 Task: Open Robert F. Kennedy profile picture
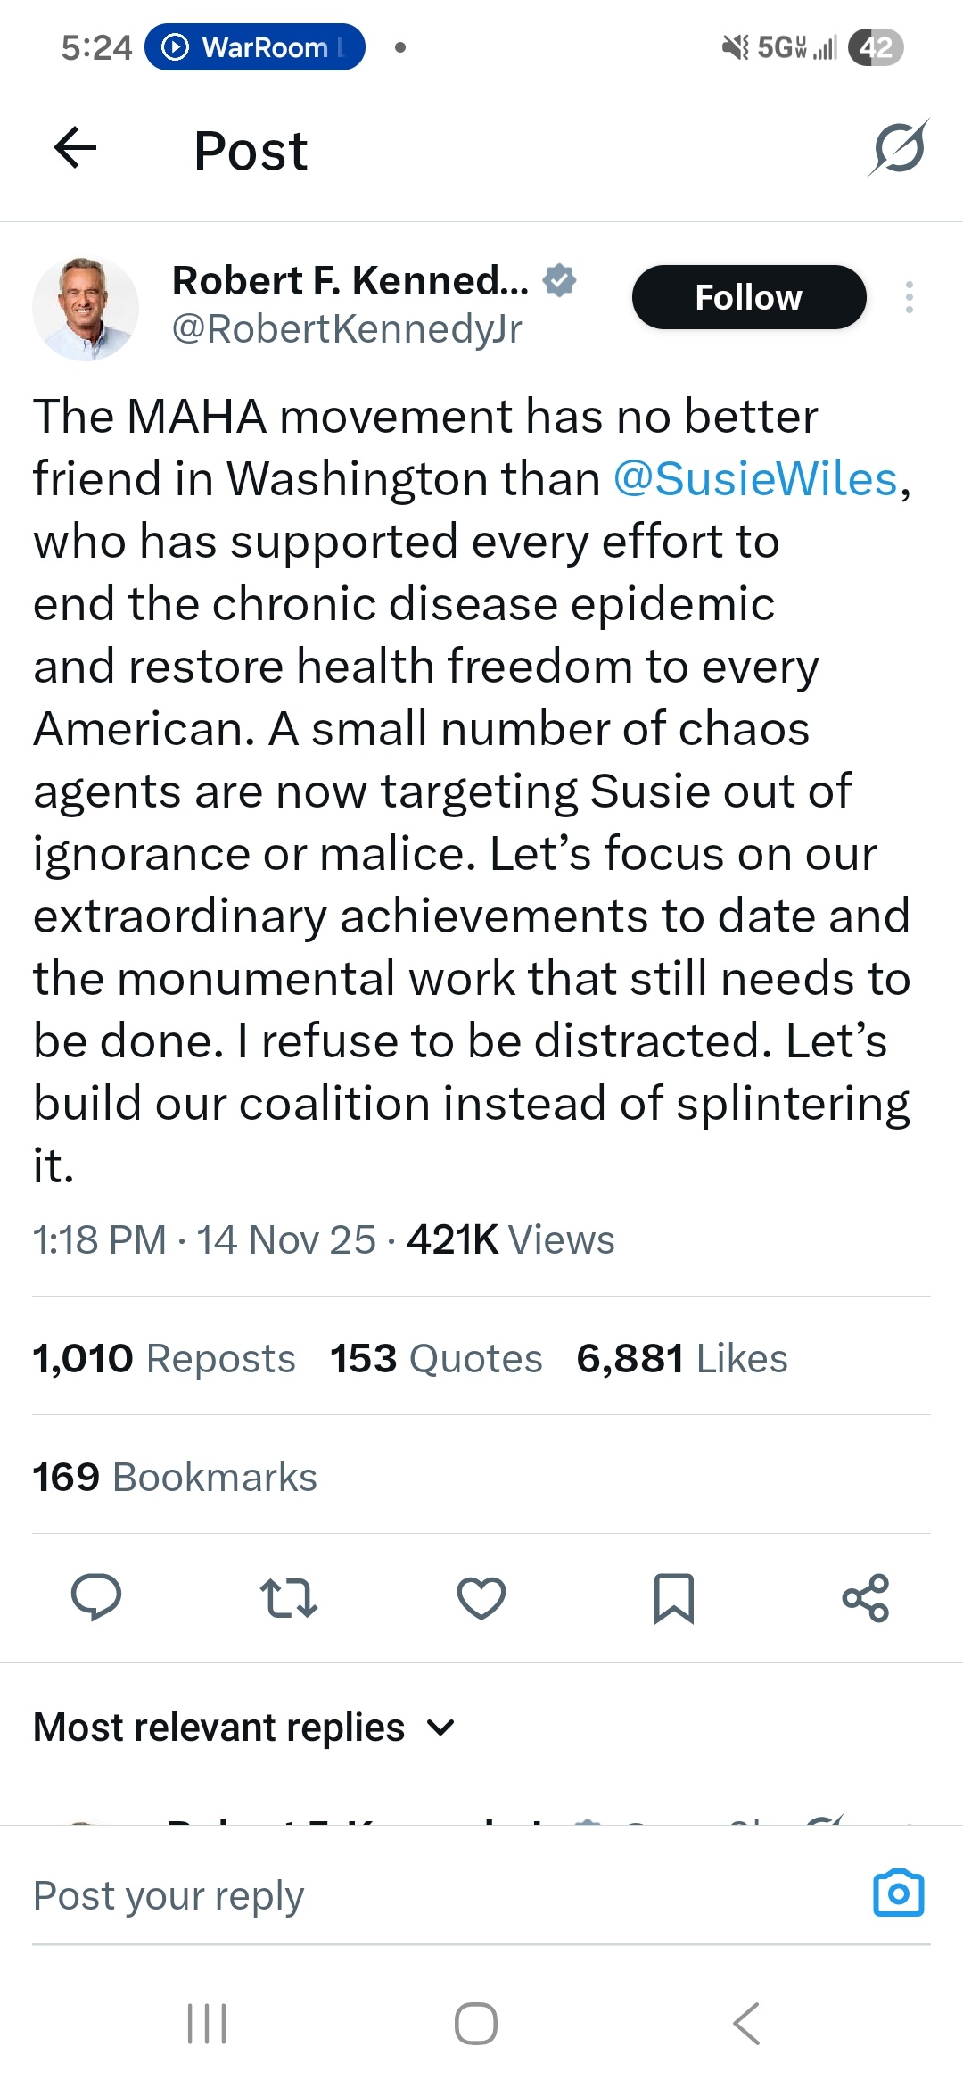tap(86, 309)
